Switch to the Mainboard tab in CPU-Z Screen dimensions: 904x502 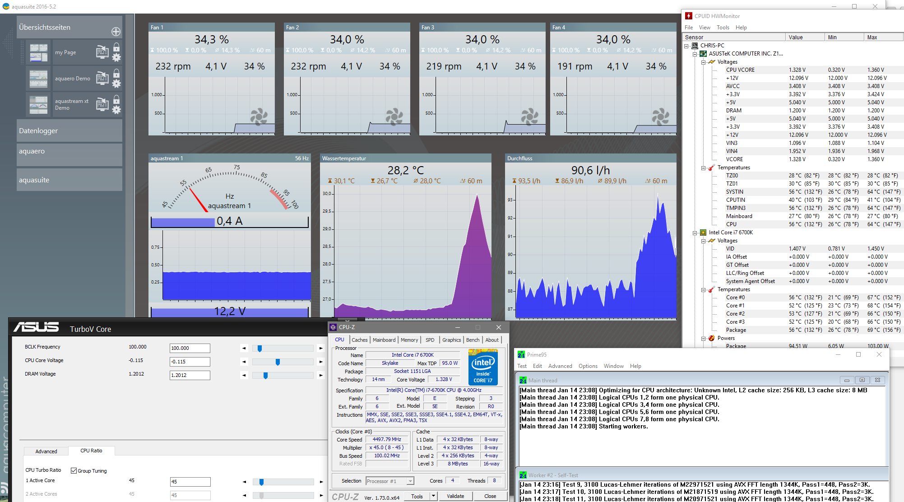coord(384,340)
